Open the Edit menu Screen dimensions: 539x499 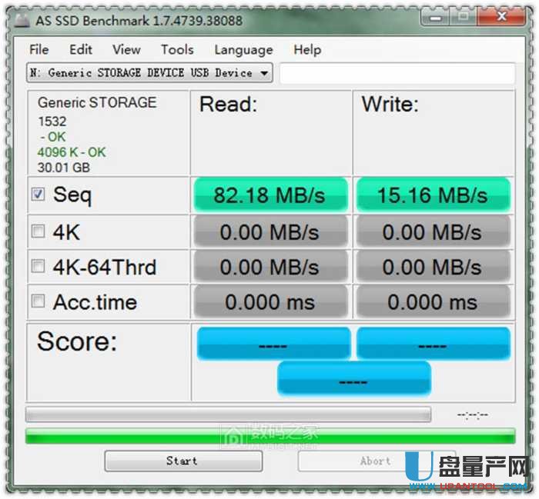[80, 50]
